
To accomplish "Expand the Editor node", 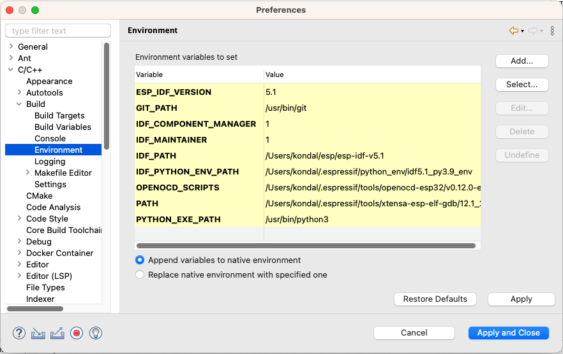I will point(19,264).
